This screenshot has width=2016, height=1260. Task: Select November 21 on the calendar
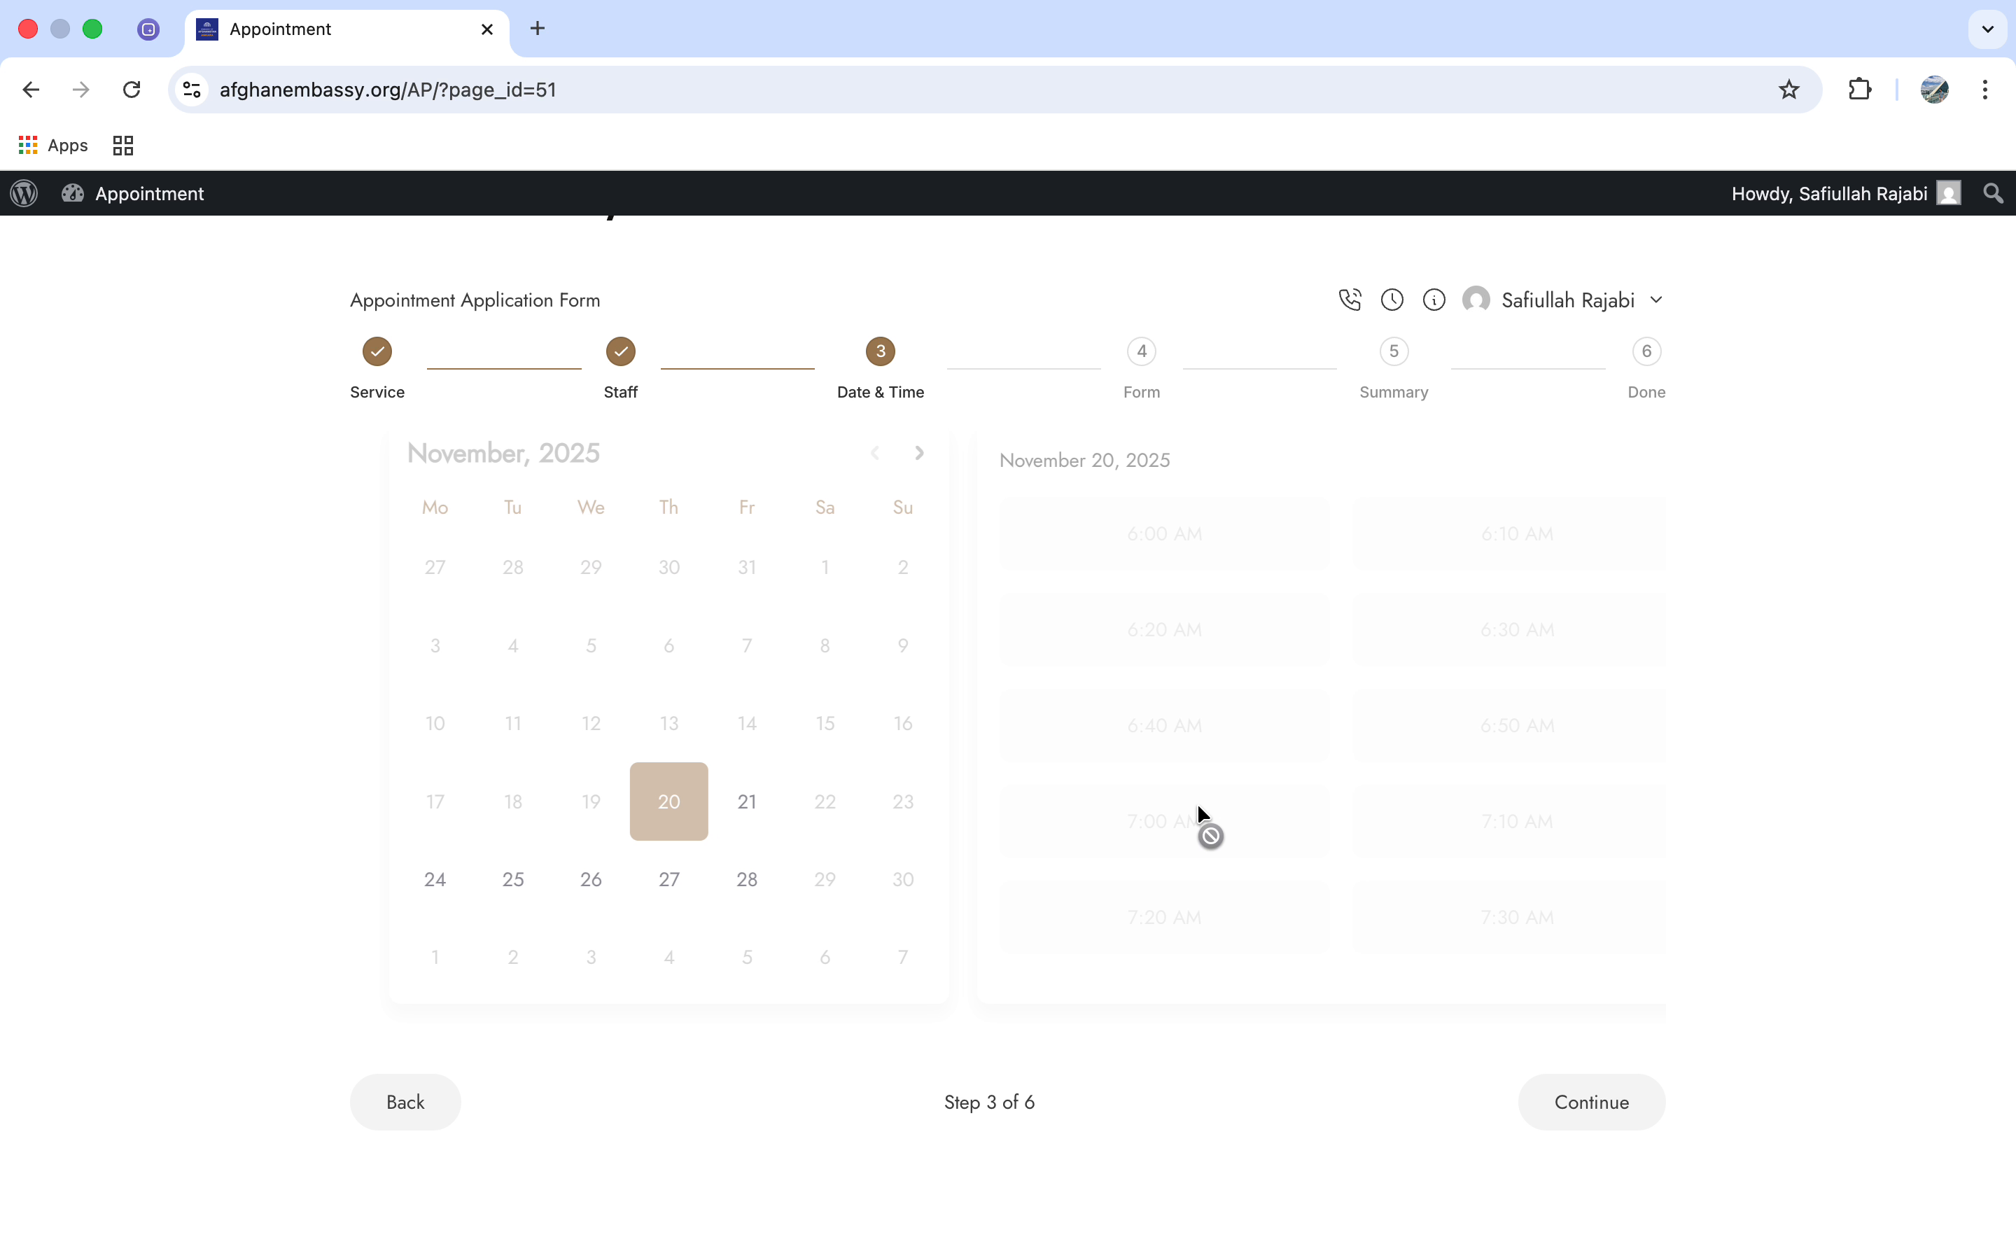pyautogui.click(x=746, y=801)
